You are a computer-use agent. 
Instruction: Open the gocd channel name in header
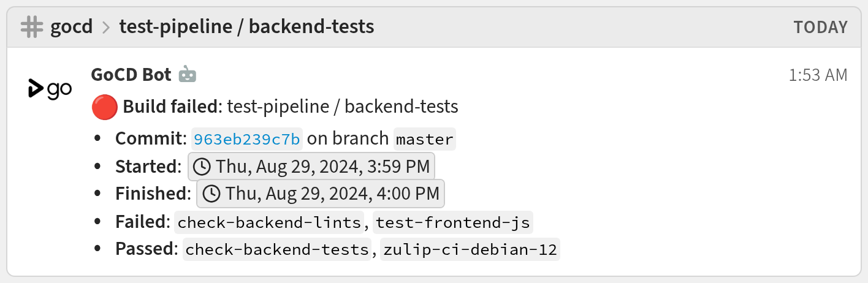click(x=72, y=27)
